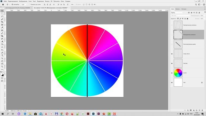This screenshot has height=116, width=206.
Task: Select the Magic Wand tool
Action: coord(2,19)
